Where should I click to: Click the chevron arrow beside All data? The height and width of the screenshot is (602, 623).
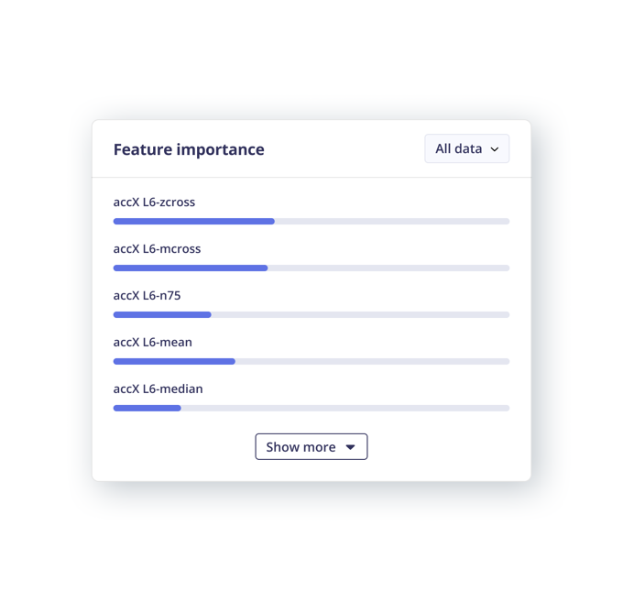495,149
